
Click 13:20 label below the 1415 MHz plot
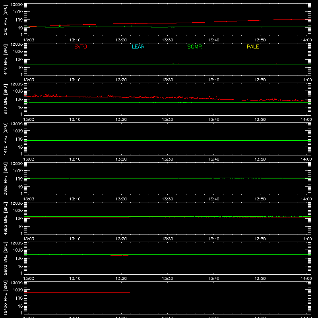(x=121, y=159)
